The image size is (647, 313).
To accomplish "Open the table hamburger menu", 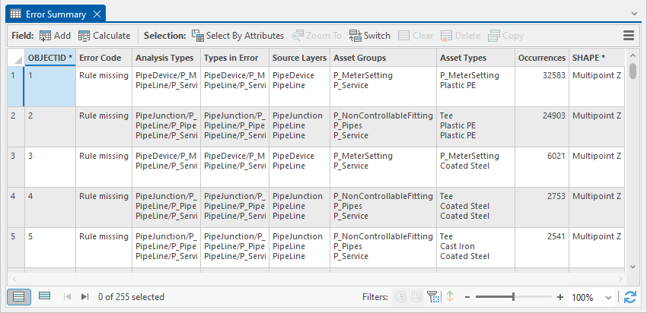I will (629, 36).
